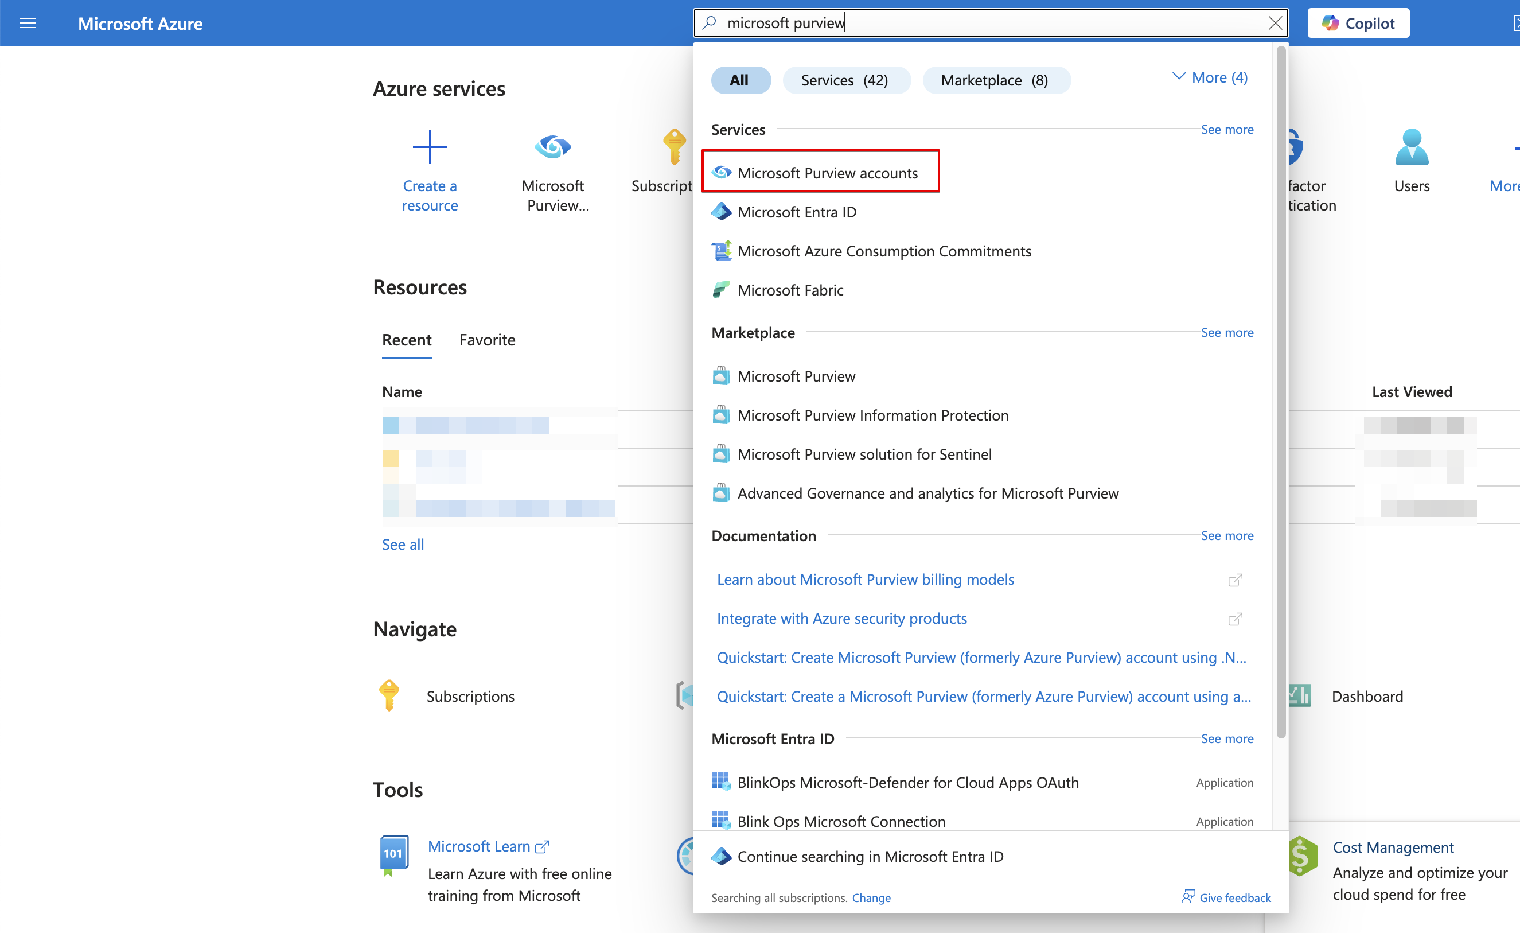Click Learn about Microsoft Purview billing models
The width and height of the screenshot is (1520, 933).
click(866, 578)
